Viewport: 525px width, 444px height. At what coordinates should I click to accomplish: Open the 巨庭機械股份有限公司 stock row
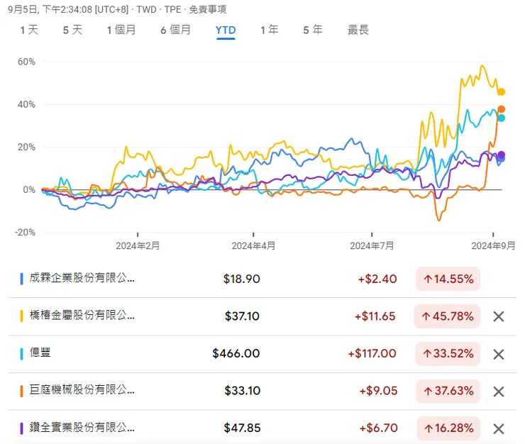point(262,391)
